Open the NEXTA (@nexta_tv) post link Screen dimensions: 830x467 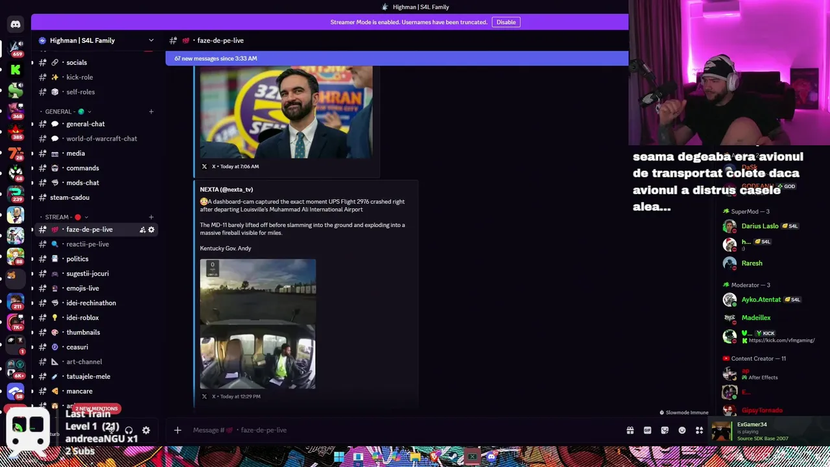[x=226, y=189]
